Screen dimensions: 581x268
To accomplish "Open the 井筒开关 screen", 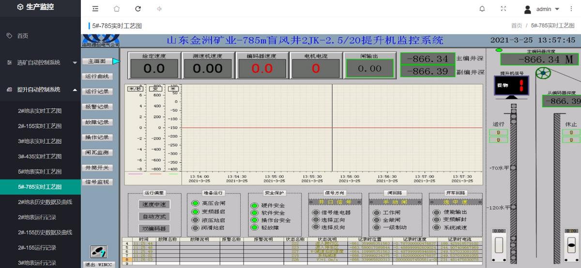I will click(x=97, y=168).
